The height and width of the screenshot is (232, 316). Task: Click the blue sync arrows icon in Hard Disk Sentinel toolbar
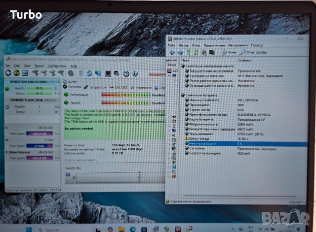[89, 73]
